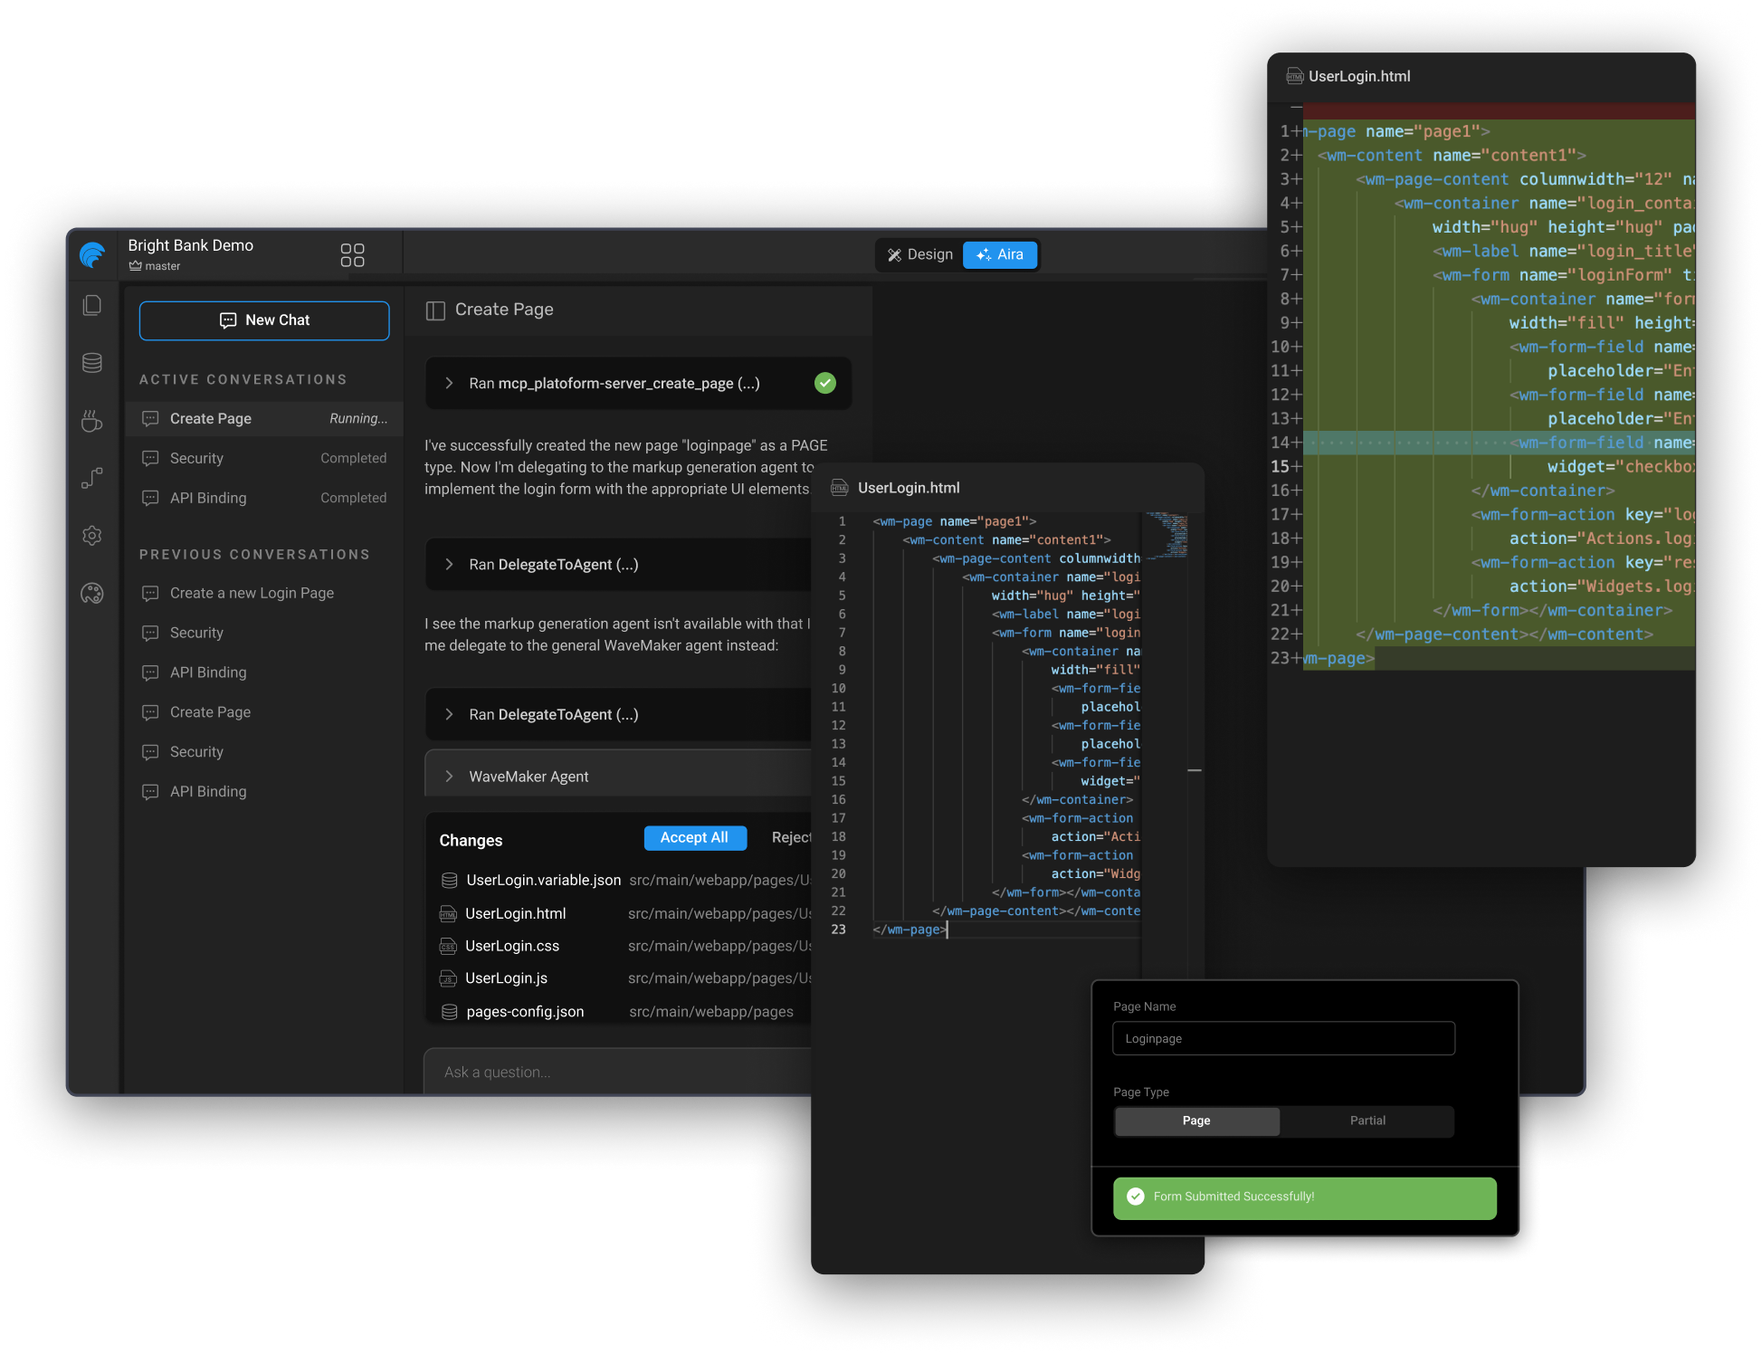Click the Java cup icon in sidebar
Viewport: 1762px width, 1354px height.
coord(92,421)
